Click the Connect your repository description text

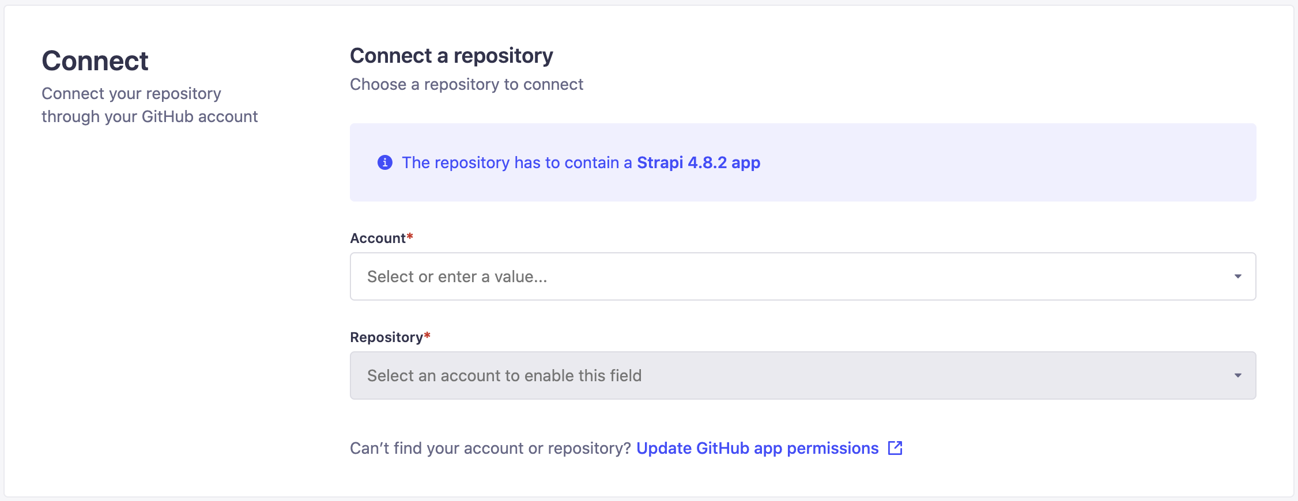pos(150,104)
